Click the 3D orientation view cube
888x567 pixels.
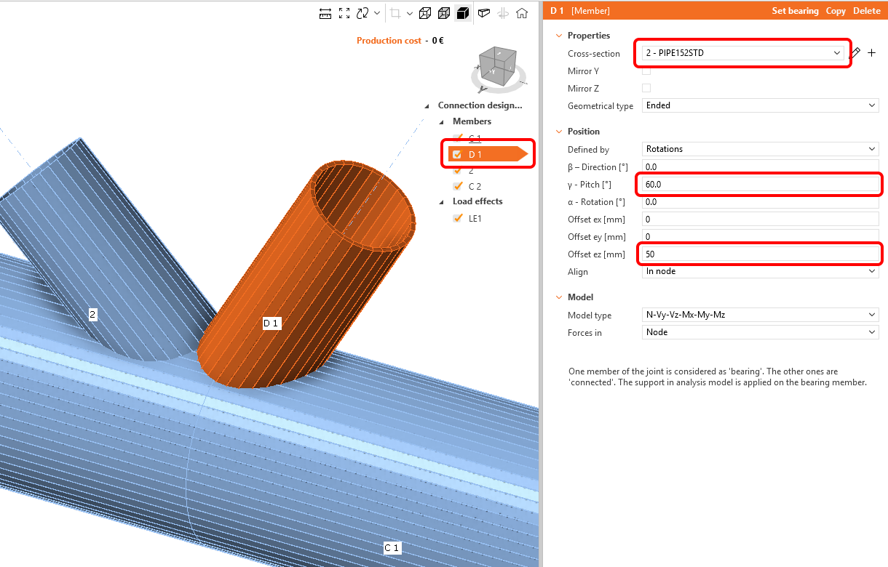tap(499, 67)
